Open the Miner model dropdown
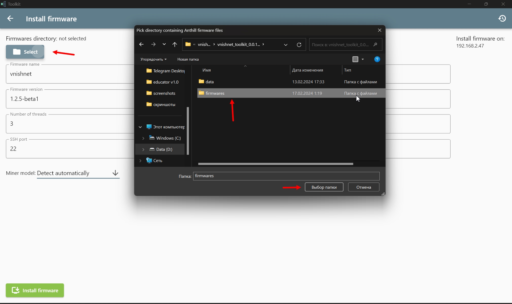Viewport: 512px width, 304px height. [78, 173]
